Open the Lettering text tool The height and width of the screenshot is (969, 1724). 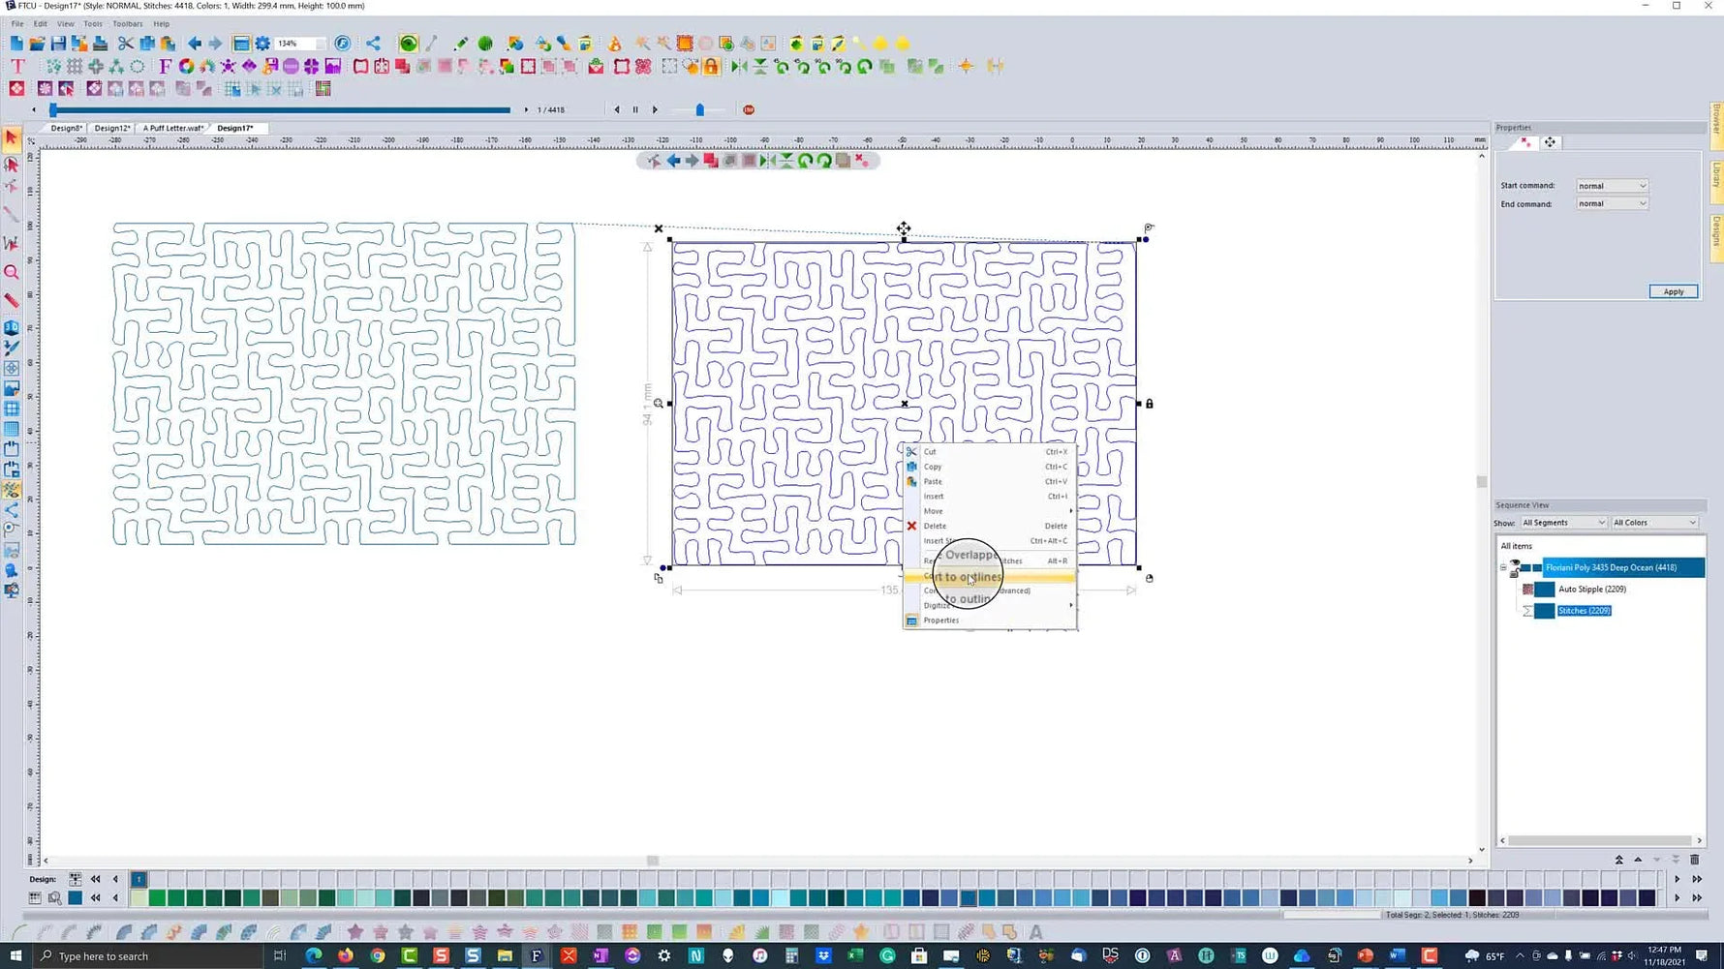[17, 67]
